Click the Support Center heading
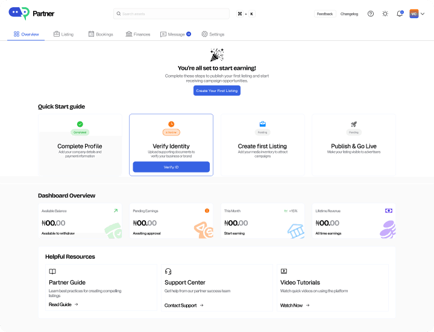434x332 pixels. pyautogui.click(x=185, y=283)
